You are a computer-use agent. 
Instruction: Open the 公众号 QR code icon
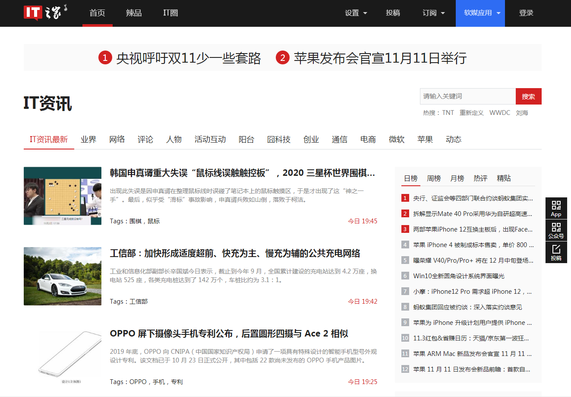coord(556,230)
